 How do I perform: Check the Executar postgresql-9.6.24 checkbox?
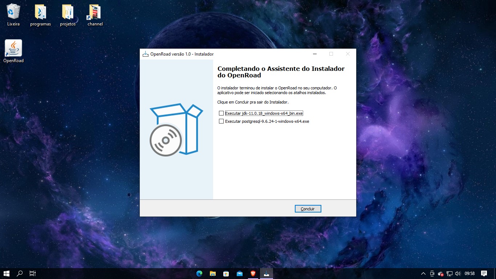tap(221, 121)
